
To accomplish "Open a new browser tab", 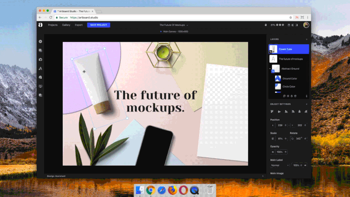I will 99,11.
